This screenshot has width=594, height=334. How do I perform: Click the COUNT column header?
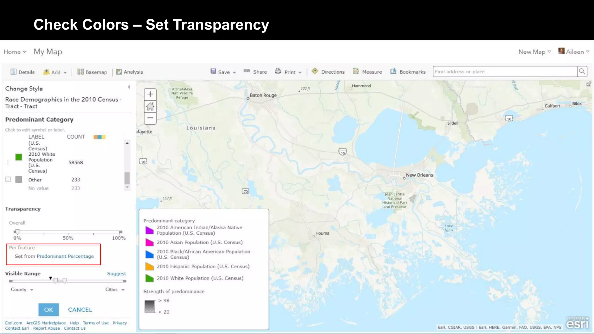click(76, 137)
